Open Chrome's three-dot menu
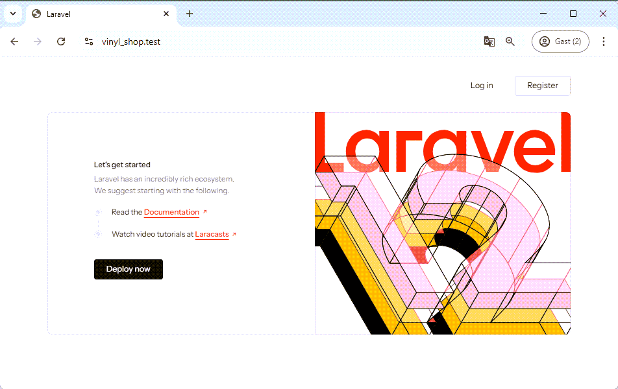This screenshot has height=389, width=618. click(604, 41)
